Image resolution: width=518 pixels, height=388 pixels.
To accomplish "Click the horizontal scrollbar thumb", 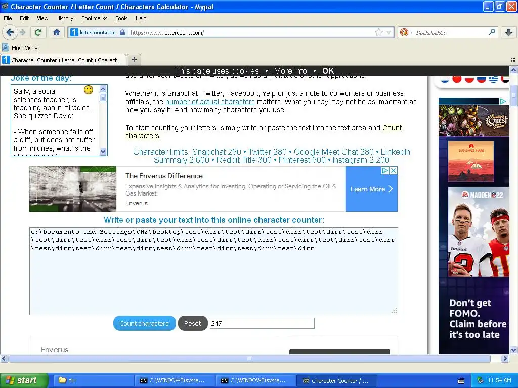I will pos(249,358).
